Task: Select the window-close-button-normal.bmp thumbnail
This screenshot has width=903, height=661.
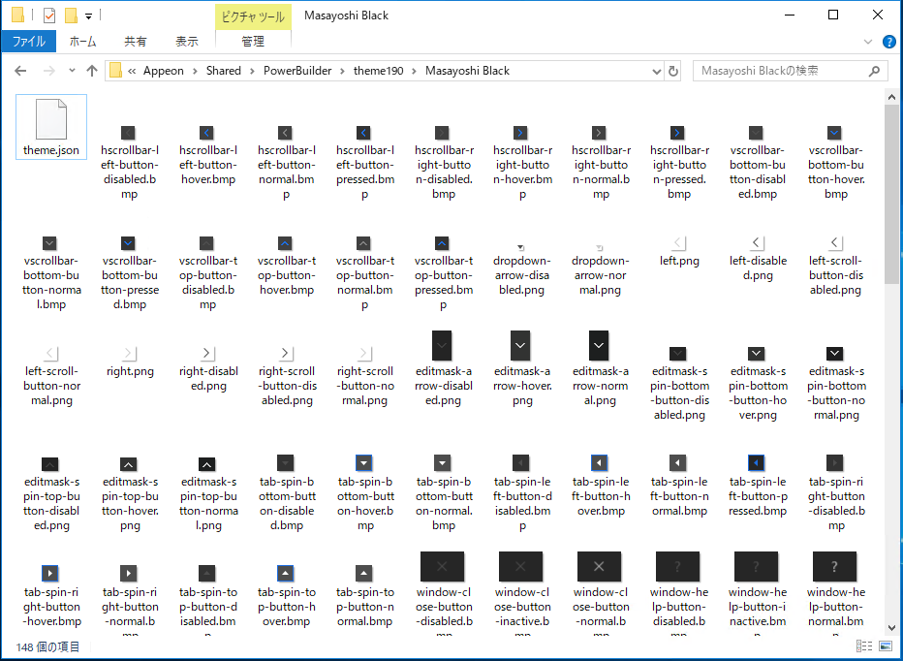Action: click(599, 566)
